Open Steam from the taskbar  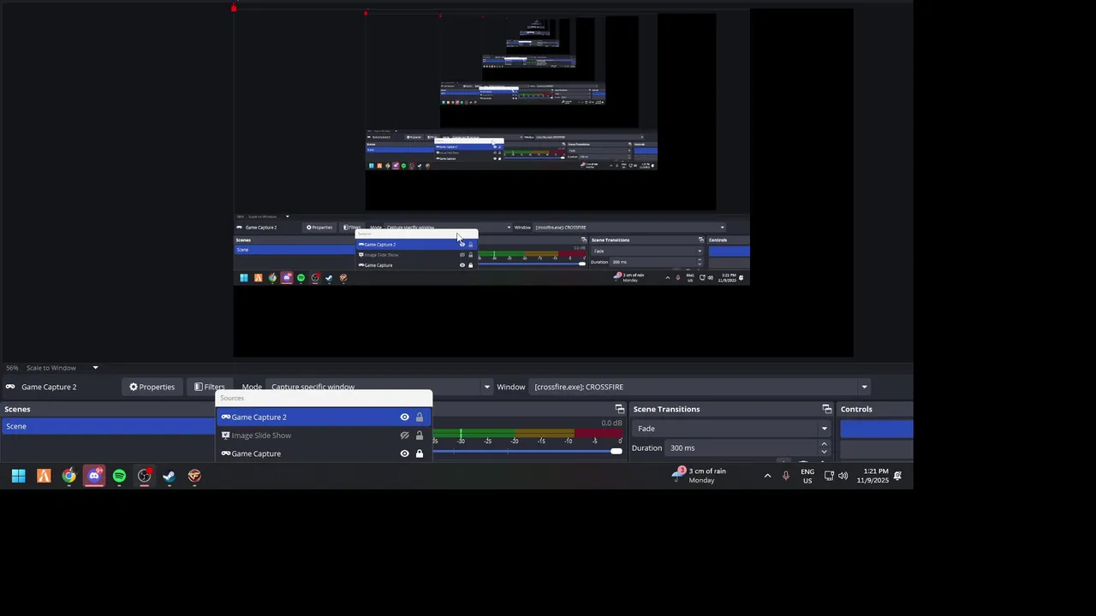coord(170,477)
